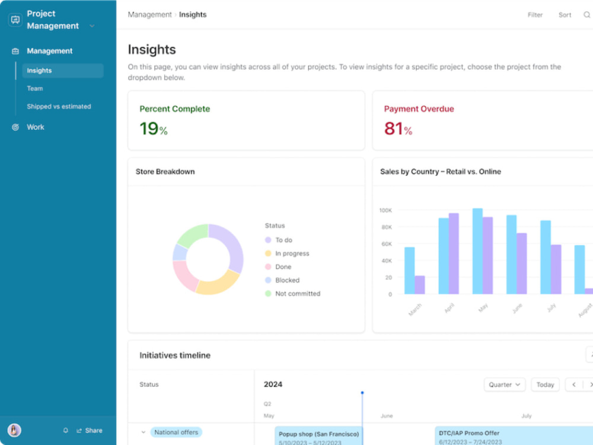Open the Filter option in top bar
The width and height of the screenshot is (593, 445).
[535, 15]
